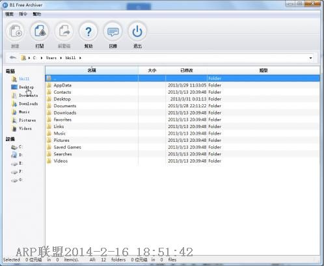Open the Commands (指令) menu
Image resolution: width=324 pixels, height=266 pixels.
coord(23,14)
